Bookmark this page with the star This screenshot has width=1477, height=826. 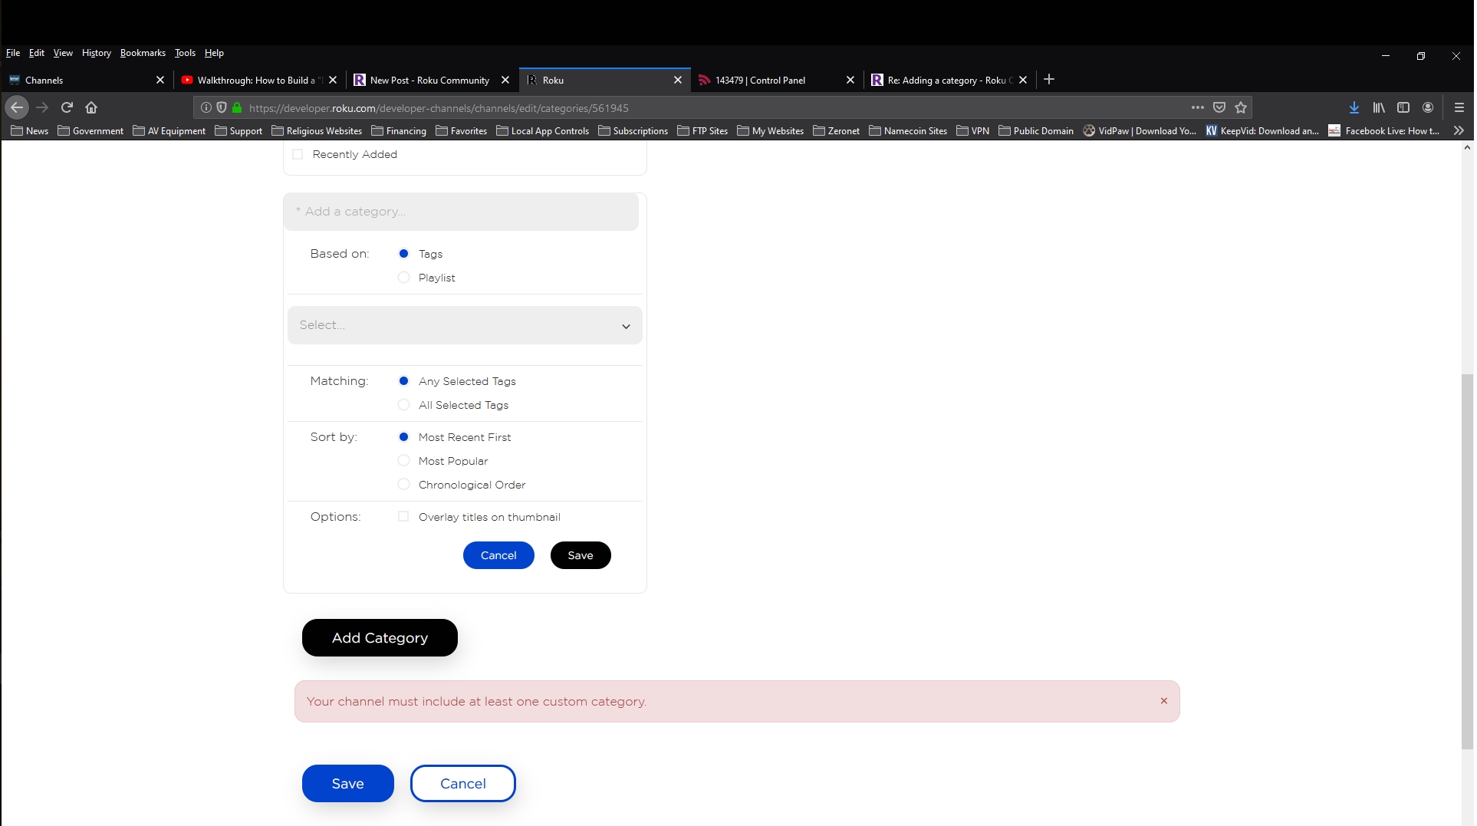point(1241,107)
